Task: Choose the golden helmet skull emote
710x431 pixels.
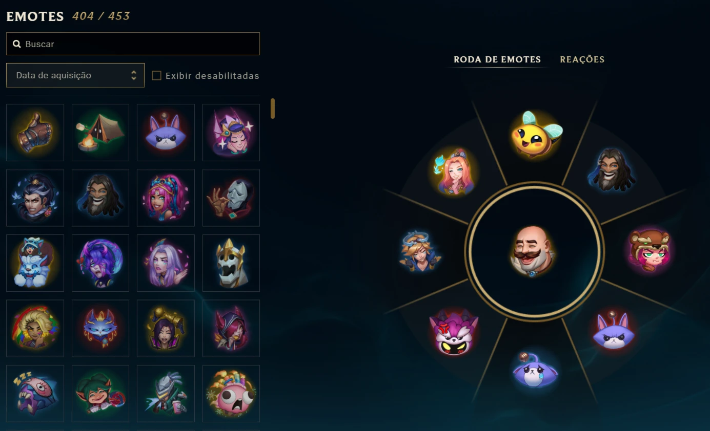Action: 231,263
